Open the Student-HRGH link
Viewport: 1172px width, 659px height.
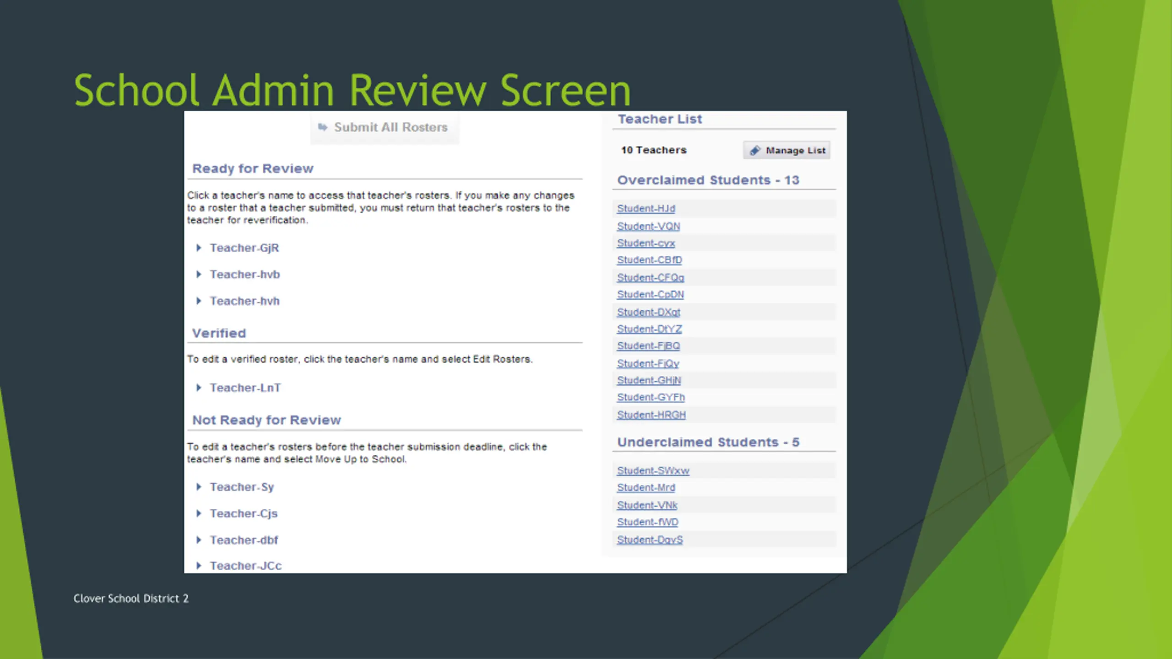point(651,415)
